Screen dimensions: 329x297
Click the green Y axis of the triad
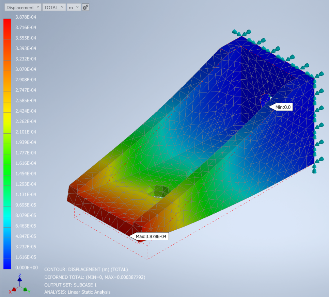point(26,290)
